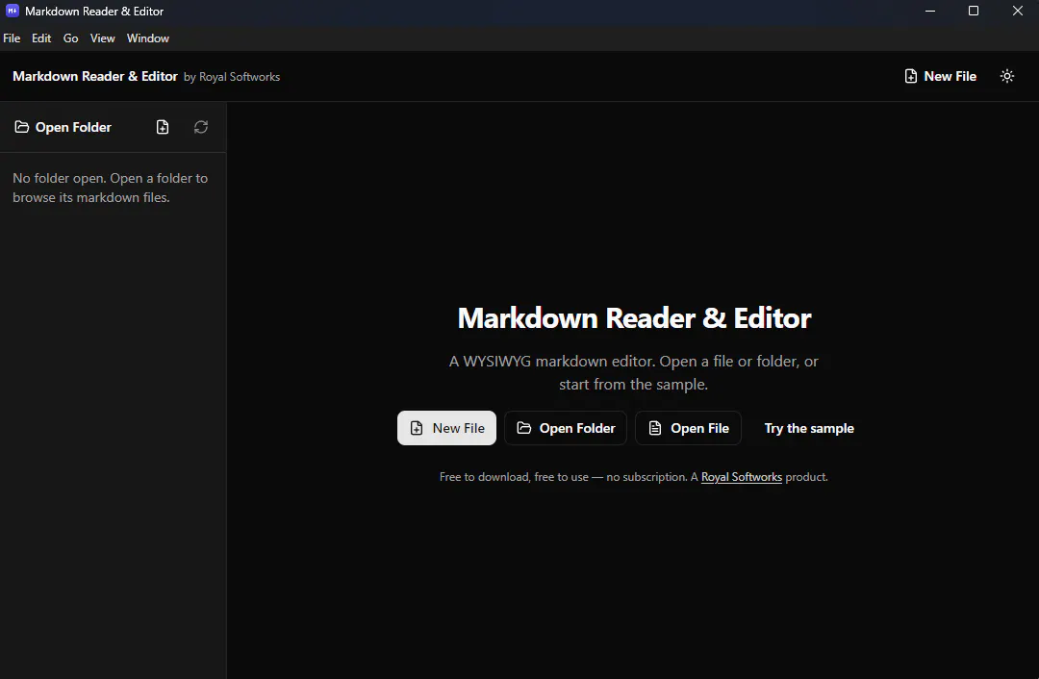Viewport: 1039px width, 679px height.
Task: Open the Royal Softworks link
Action: [742, 477]
